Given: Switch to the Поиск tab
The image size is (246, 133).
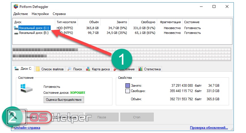Looking at the screenshot, I should pos(75,69).
